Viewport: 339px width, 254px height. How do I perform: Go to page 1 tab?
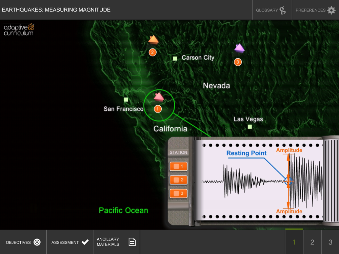click(294, 242)
